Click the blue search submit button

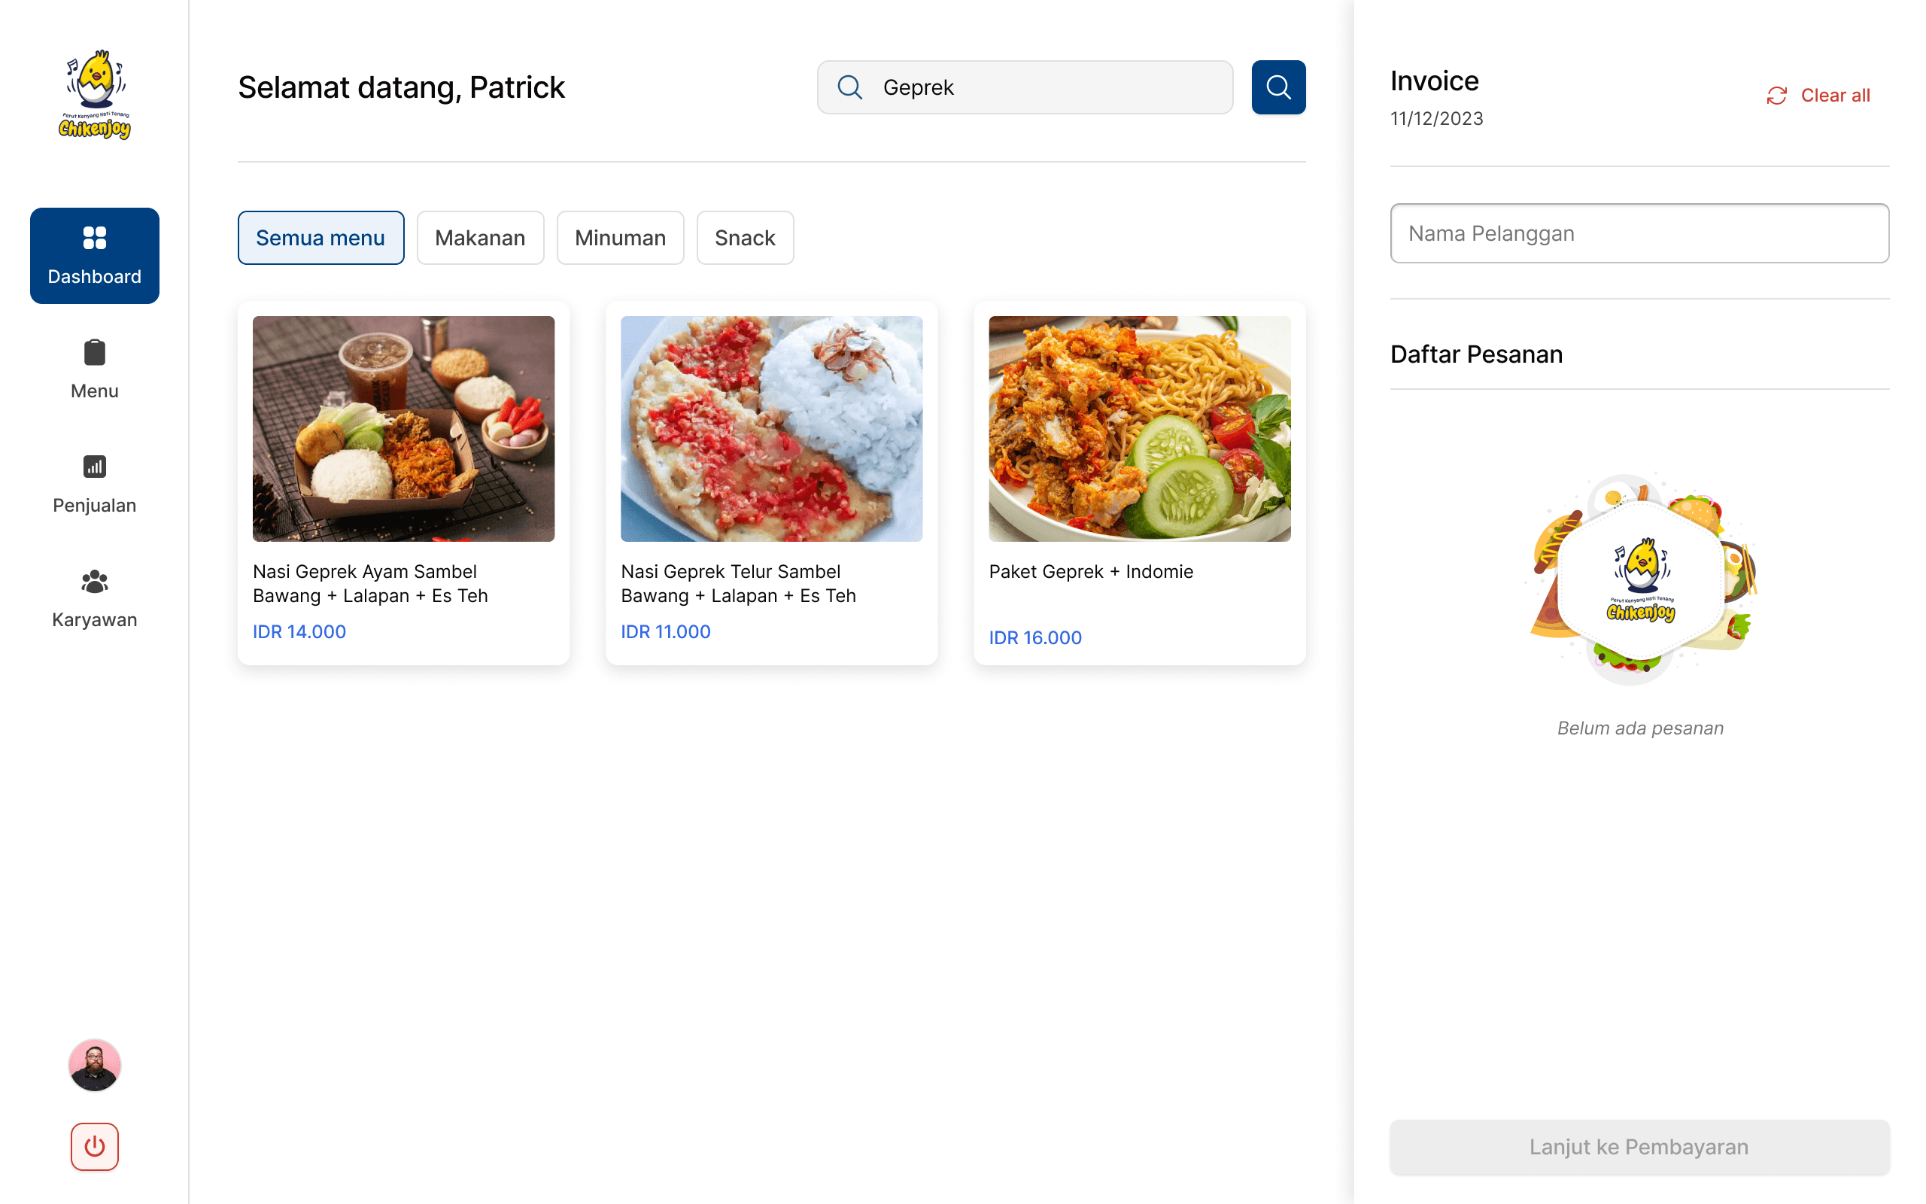pos(1277,87)
